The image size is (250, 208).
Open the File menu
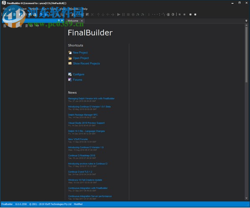(x=5, y=9)
